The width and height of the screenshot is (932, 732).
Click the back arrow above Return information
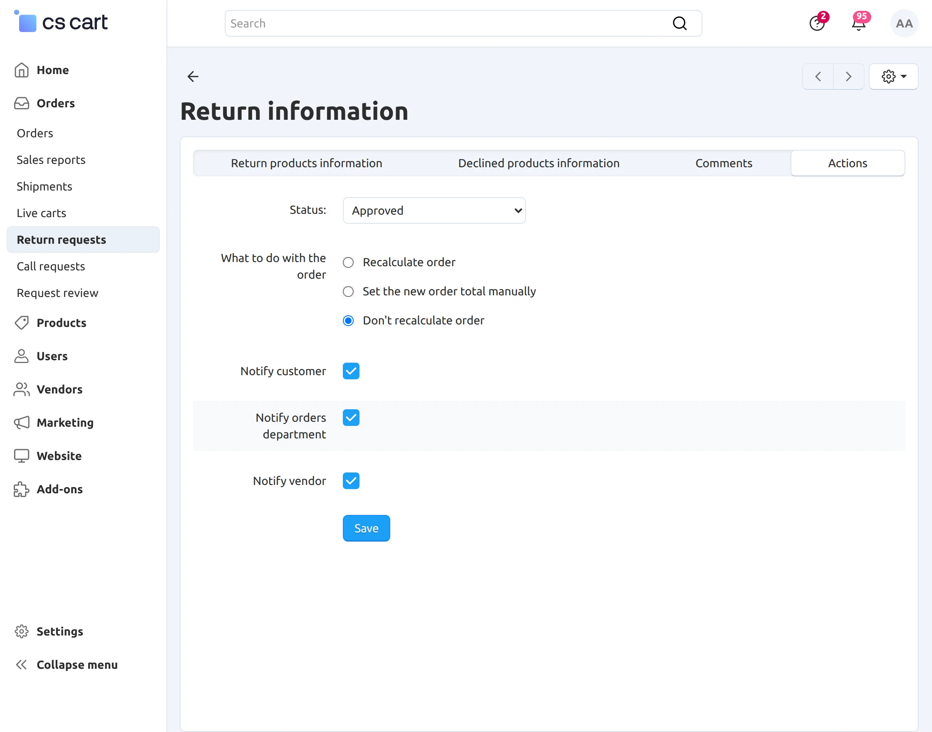click(x=193, y=76)
